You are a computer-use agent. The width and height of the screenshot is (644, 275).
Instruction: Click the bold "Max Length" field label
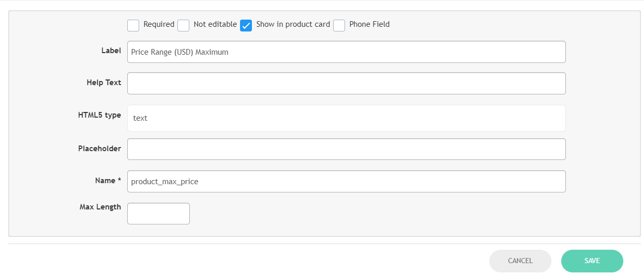pyautogui.click(x=100, y=207)
